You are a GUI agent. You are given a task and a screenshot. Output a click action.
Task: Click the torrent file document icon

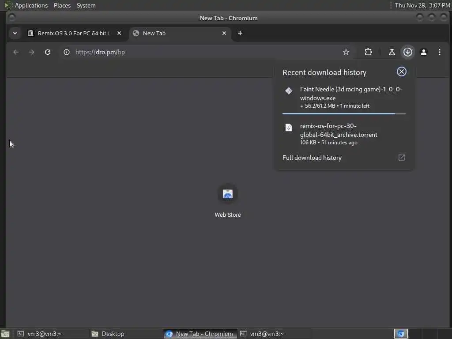289,128
